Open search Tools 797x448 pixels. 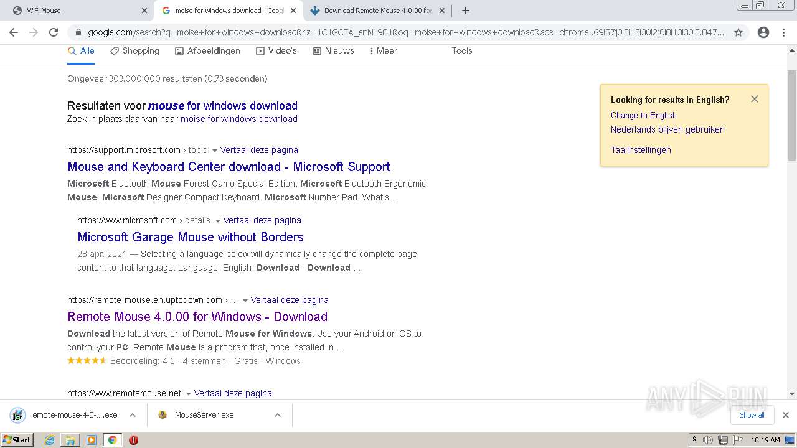pyautogui.click(x=462, y=51)
